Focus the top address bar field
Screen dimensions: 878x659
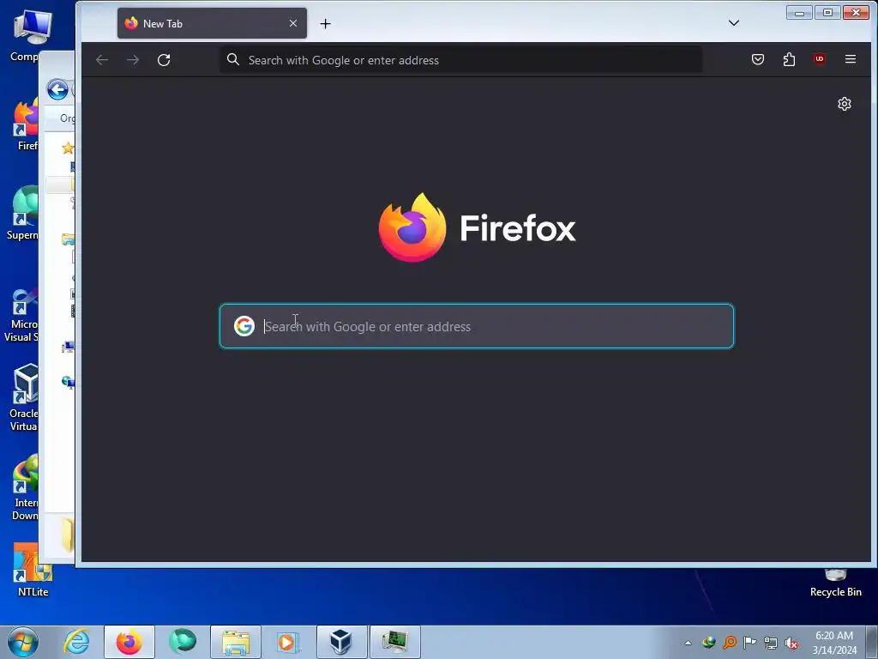[x=460, y=60]
